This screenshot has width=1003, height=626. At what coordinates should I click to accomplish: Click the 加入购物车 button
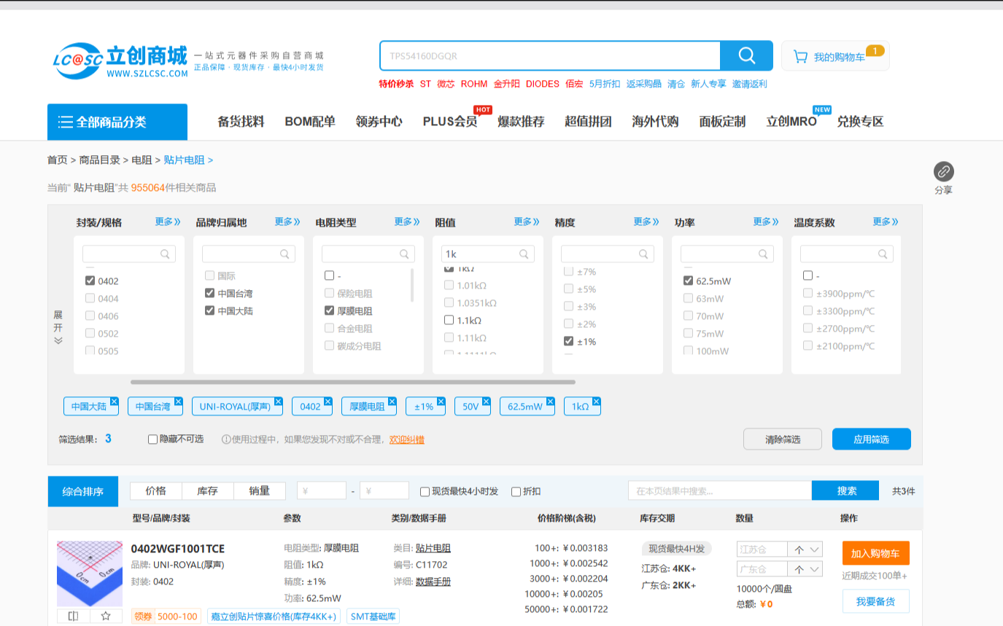(x=875, y=553)
